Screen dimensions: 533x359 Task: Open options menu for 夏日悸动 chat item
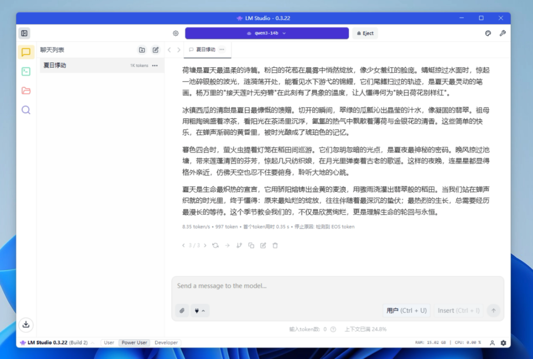pyautogui.click(x=155, y=65)
